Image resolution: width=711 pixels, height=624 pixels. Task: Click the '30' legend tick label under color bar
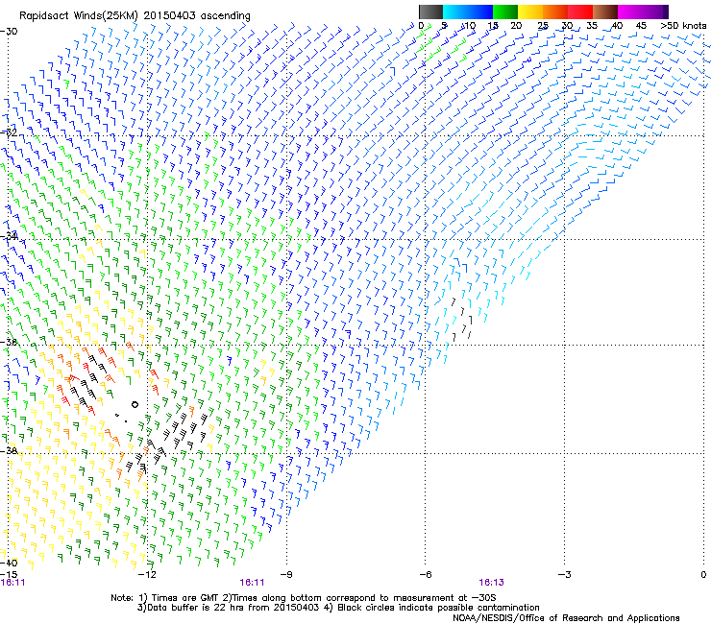[x=567, y=26]
